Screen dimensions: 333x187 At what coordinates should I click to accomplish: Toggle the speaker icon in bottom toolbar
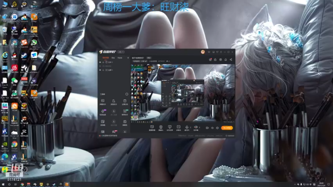coord(196,128)
